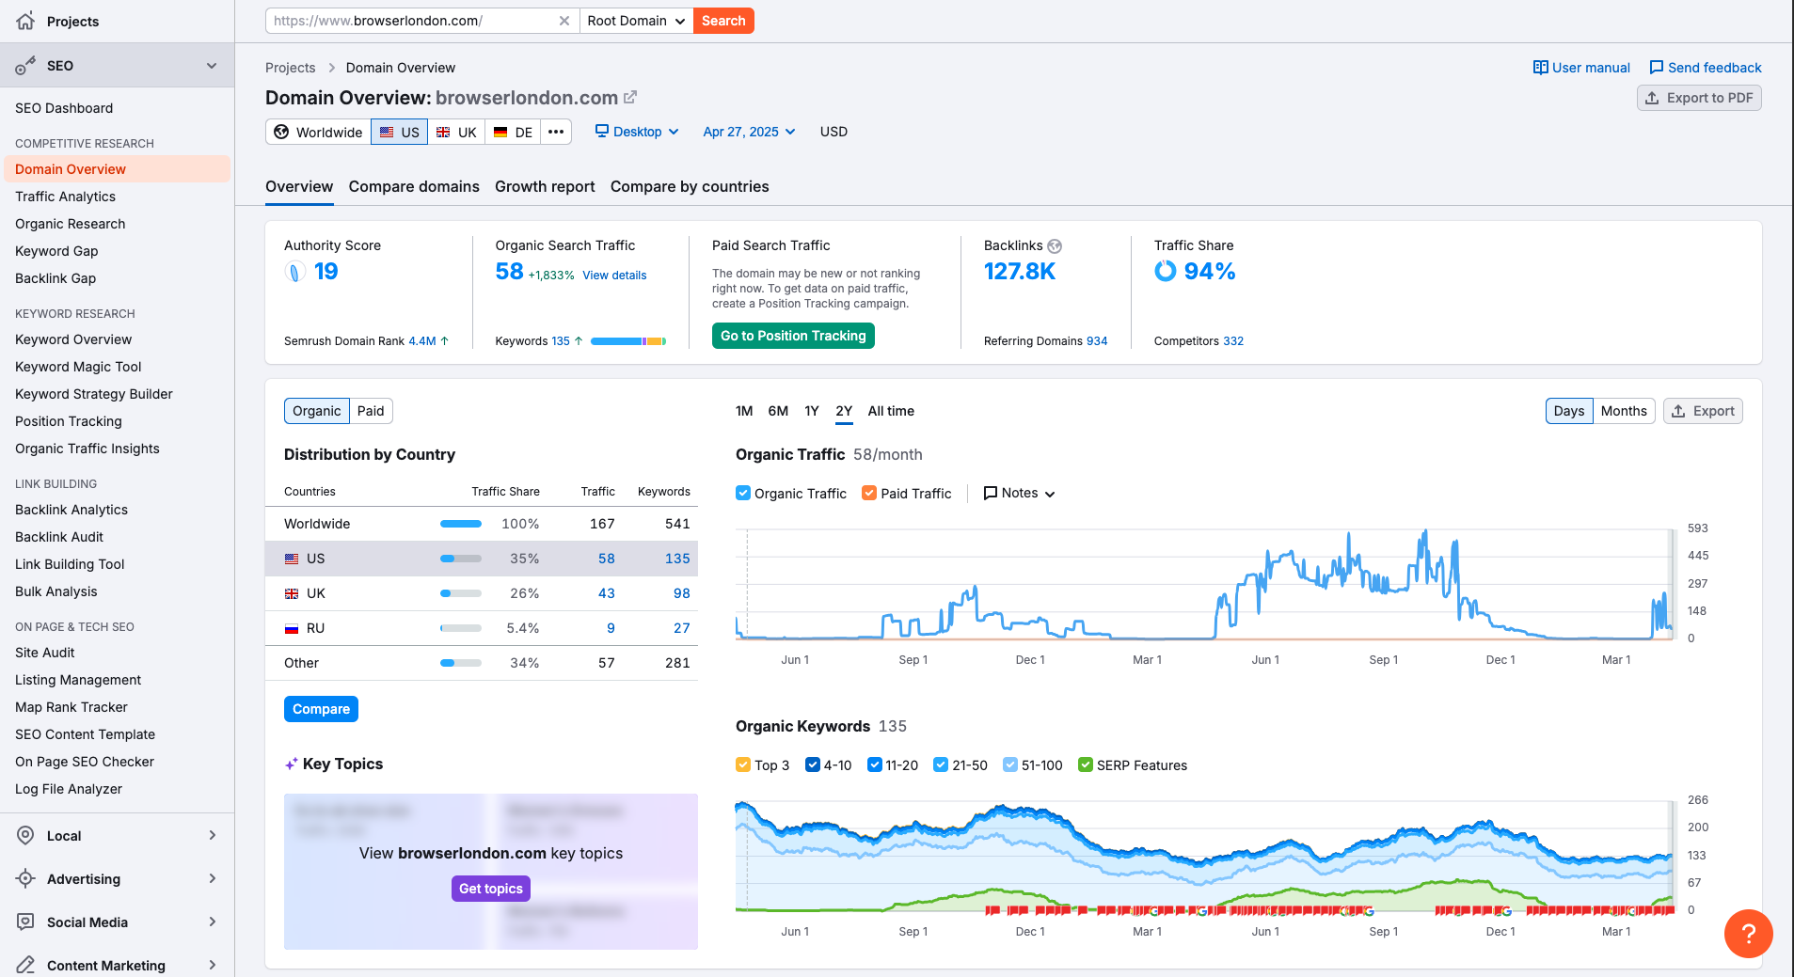Switch to Compare by countries tab

tap(690, 186)
